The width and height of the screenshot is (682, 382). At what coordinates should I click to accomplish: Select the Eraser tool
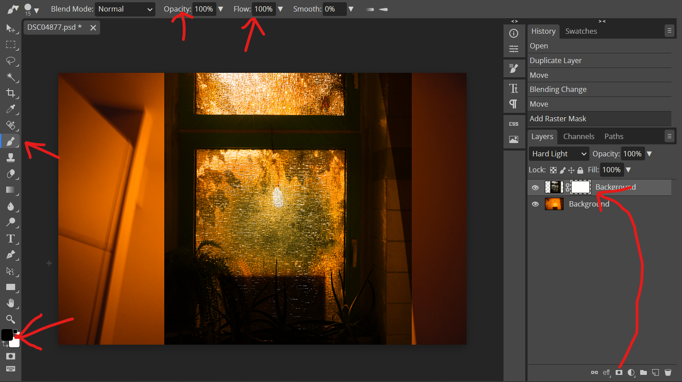click(x=11, y=173)
